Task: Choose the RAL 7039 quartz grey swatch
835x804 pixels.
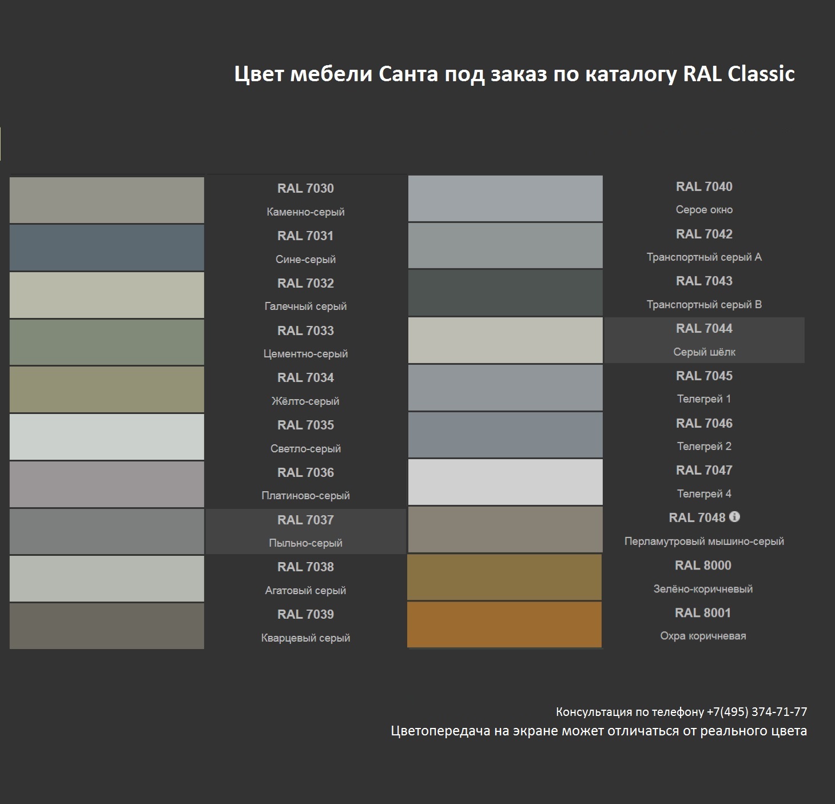Action: pos(107,626)
